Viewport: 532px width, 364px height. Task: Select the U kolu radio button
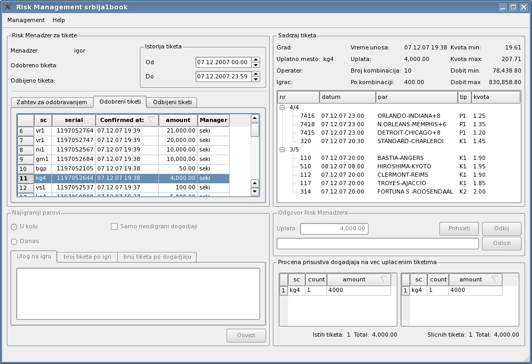point(14,227)
